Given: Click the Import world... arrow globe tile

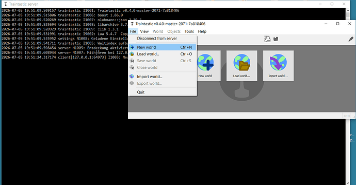Looking at the screenshot, I should [x=278, y=66].
